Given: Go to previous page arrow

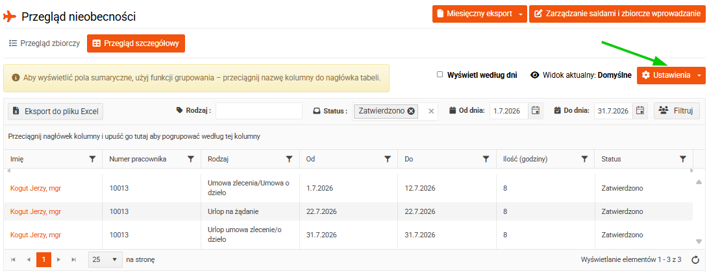Looking at the screenshot, I should [29, 260].
